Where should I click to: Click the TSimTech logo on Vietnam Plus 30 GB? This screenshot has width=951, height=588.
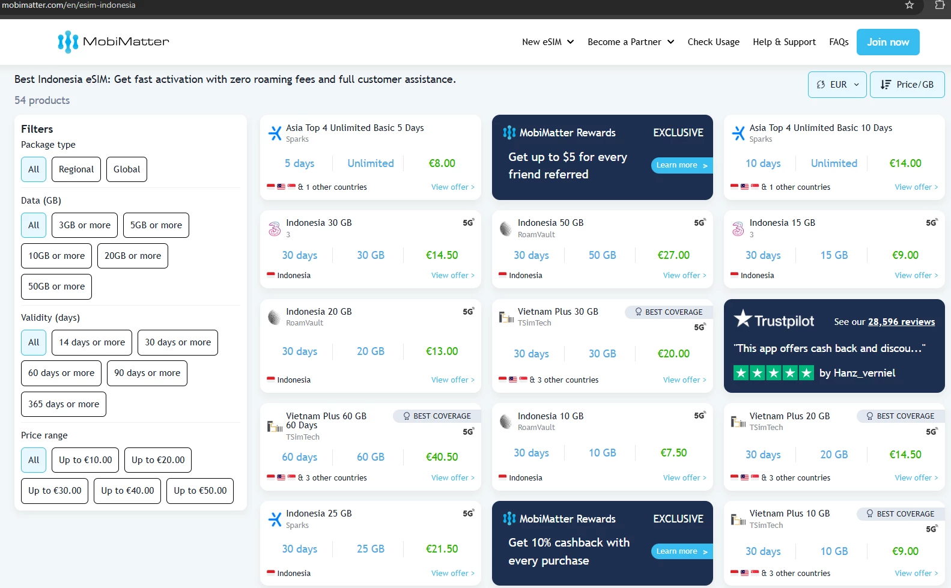[506, 317]
